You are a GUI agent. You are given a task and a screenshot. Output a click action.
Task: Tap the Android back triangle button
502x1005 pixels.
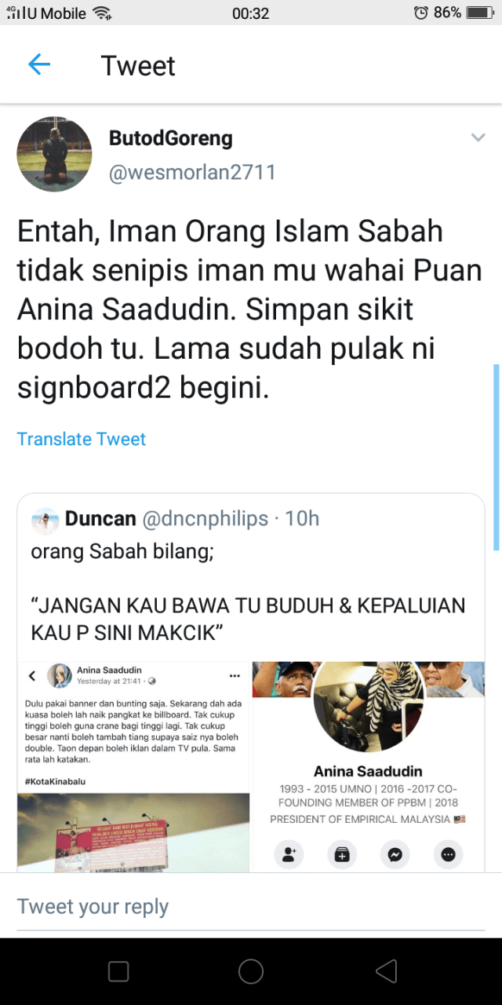pyautogui.click(x=386, y=971)
